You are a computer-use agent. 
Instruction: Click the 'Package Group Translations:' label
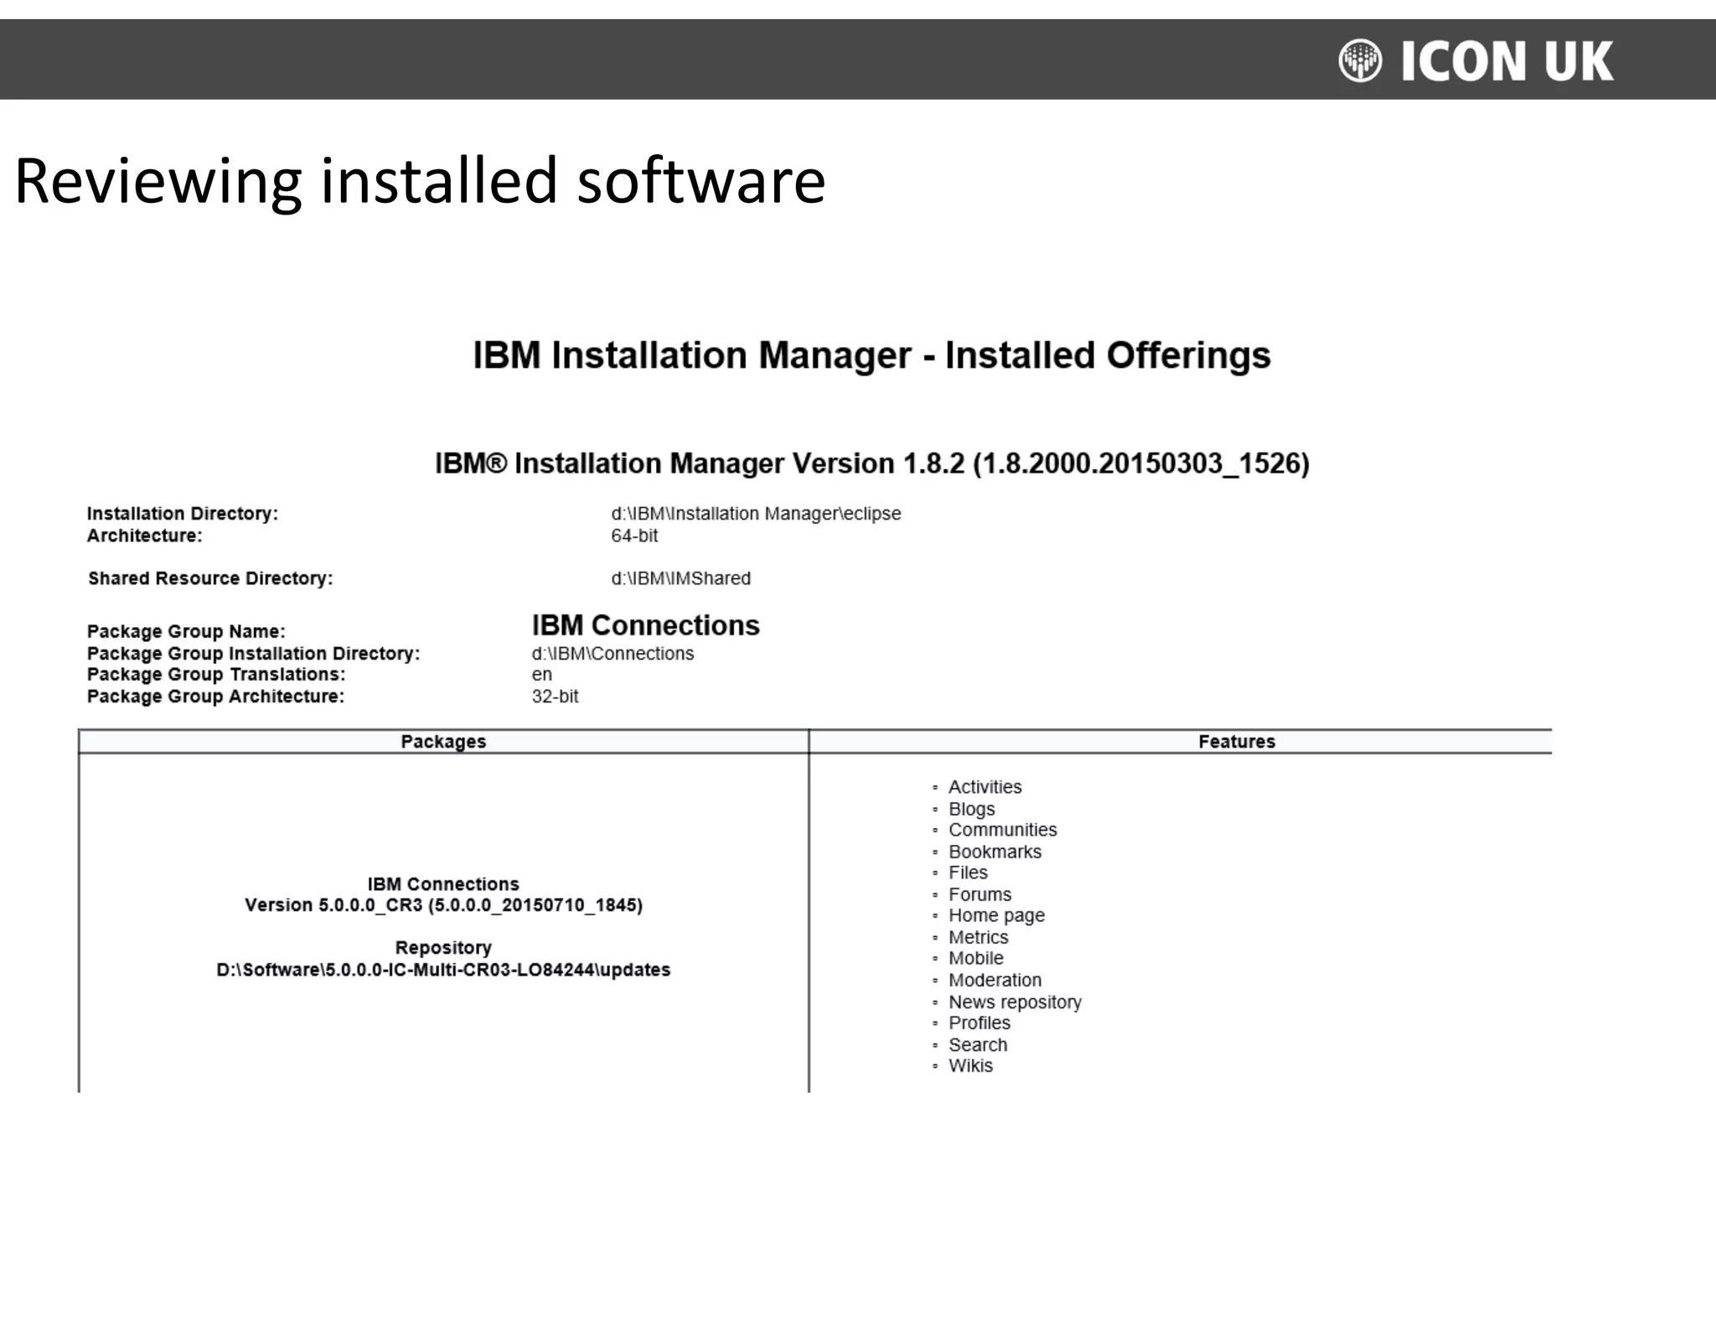click(216, 675)
